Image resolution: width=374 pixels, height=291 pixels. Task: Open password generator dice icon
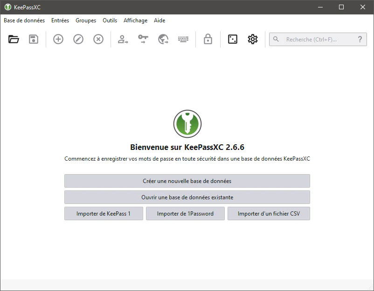pyautogui.click(x=233, y=39)
